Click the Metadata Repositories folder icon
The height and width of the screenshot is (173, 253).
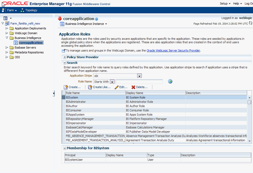click(11, 52)
